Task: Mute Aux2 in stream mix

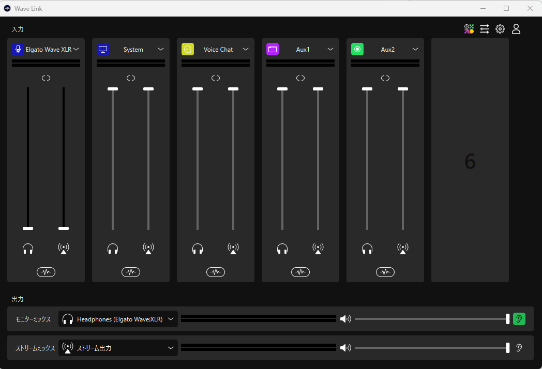Action: tap(403, 249)
